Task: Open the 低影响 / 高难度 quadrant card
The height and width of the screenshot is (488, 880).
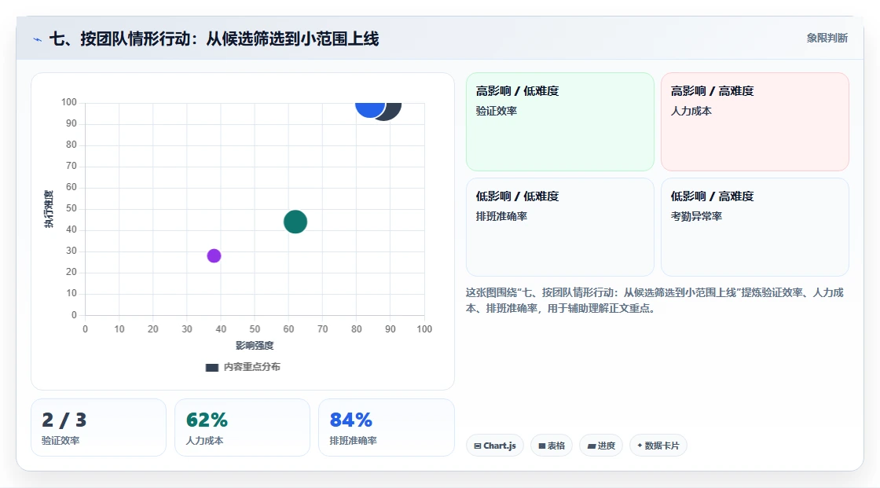Action: coord(755,227)
